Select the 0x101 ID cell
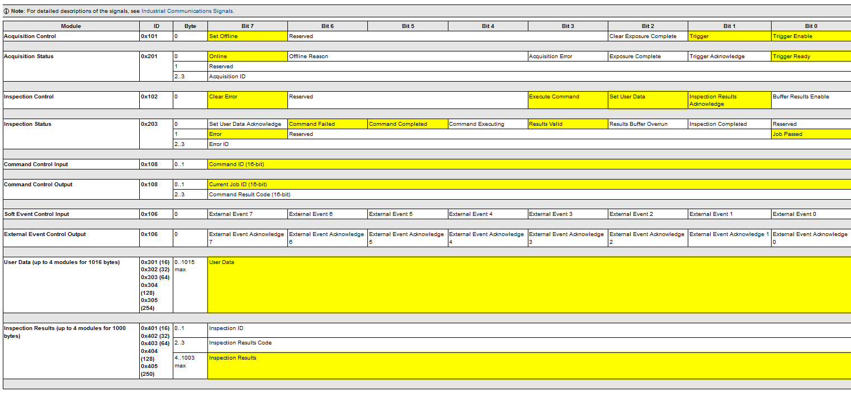 pos(156,36)
